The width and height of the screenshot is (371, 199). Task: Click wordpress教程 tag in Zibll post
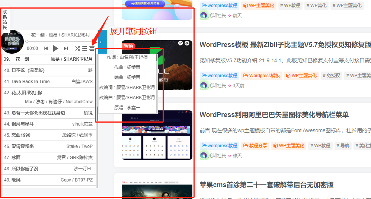(219, 76)
